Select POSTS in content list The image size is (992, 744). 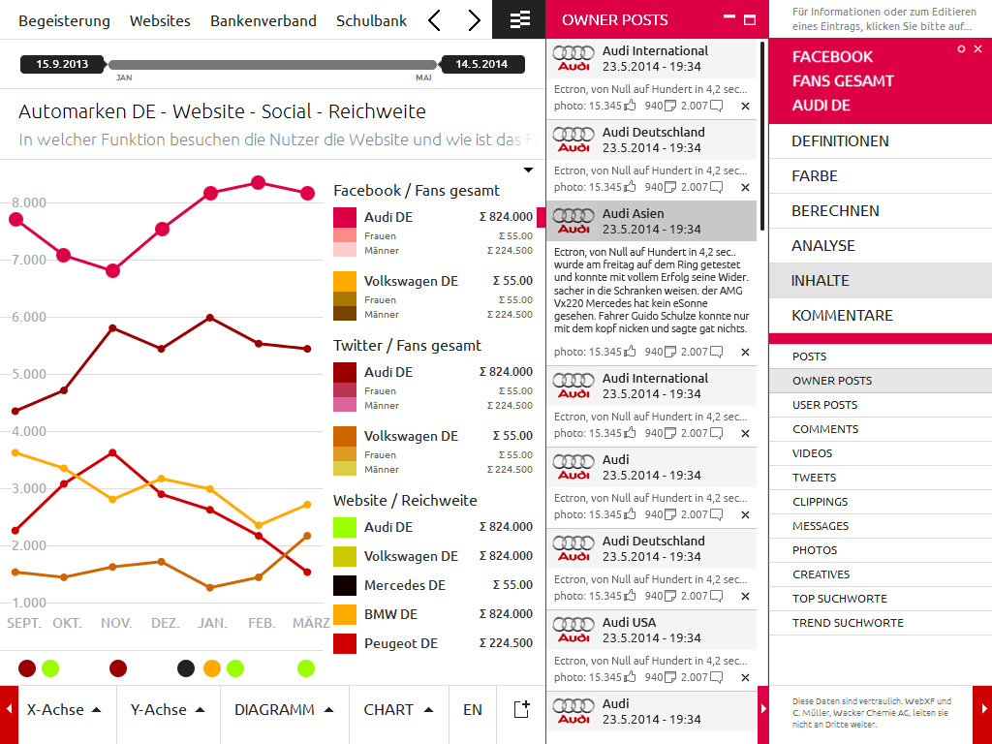880,356
